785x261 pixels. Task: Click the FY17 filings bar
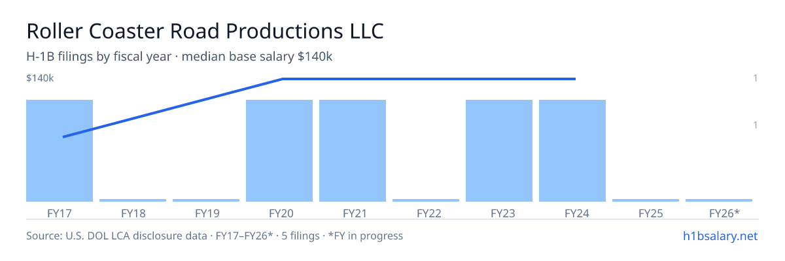(x=60, y=151)
